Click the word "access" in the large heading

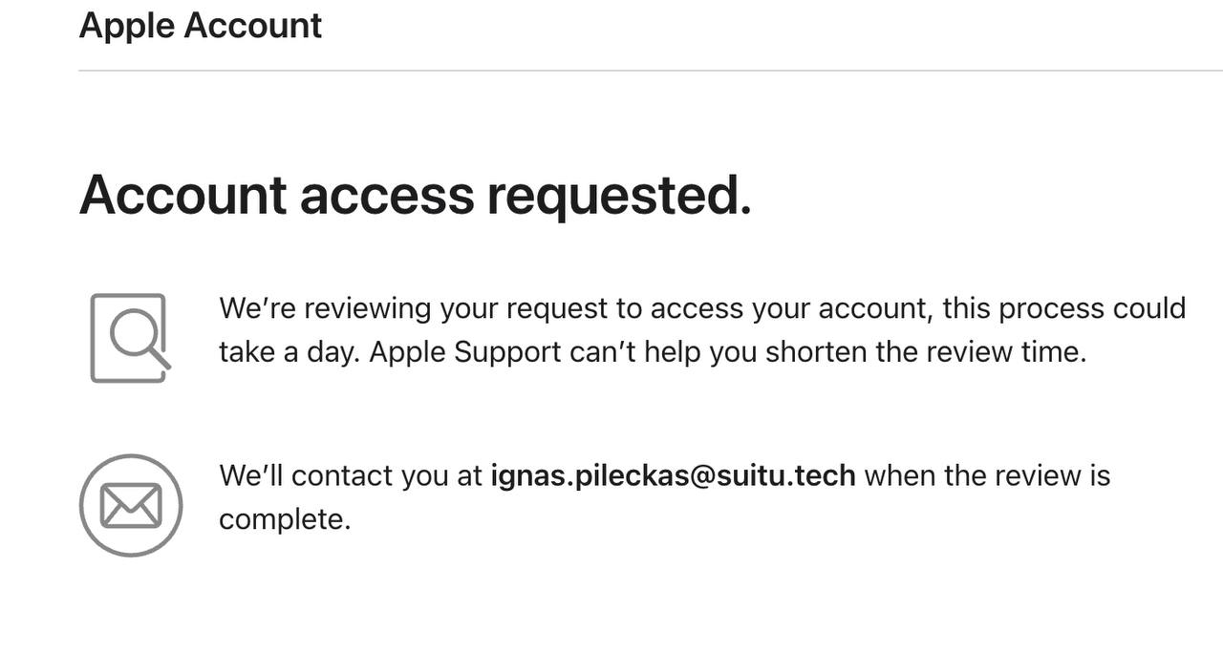click(x=387, y=197)
